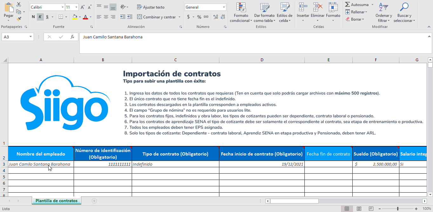Open the Número dialog launcher

tap(225, 27)
